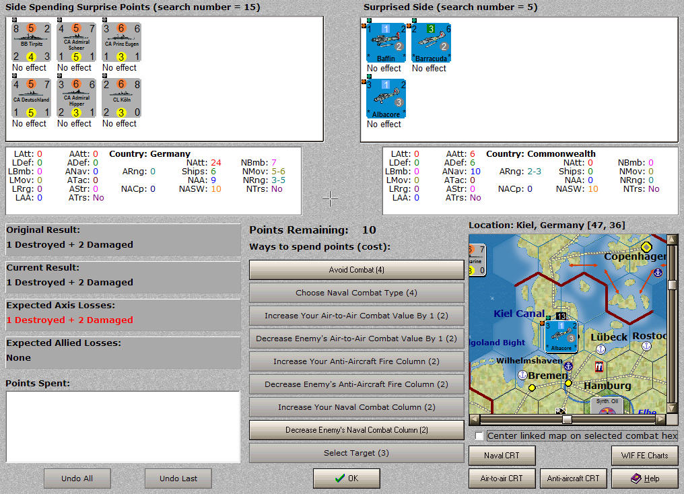This screenshot has height=494, width=684.
Task: Click the Copenhagen port anchor symbol
Action: pos(658,273)
